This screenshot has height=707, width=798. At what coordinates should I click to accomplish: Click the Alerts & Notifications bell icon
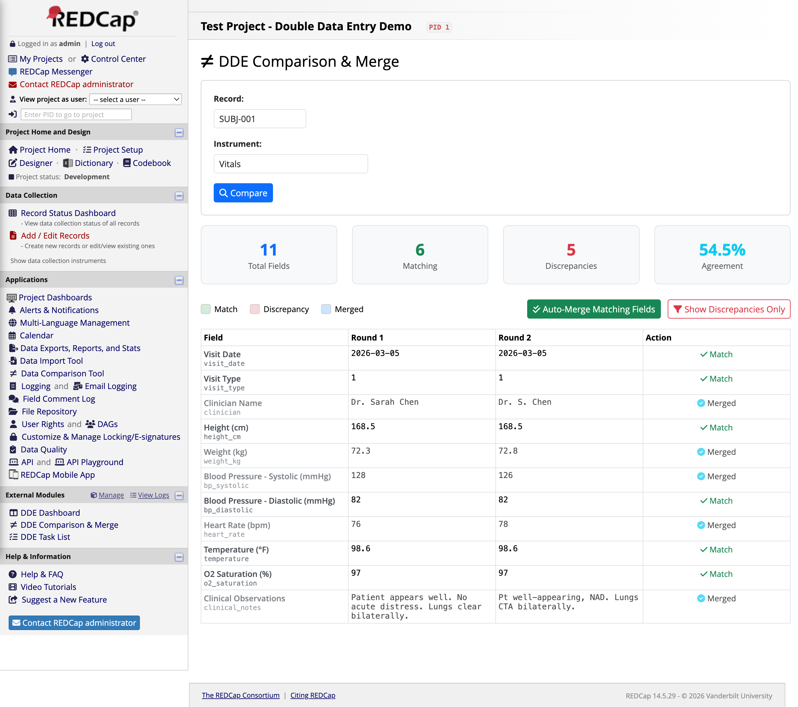coord(12,310)
